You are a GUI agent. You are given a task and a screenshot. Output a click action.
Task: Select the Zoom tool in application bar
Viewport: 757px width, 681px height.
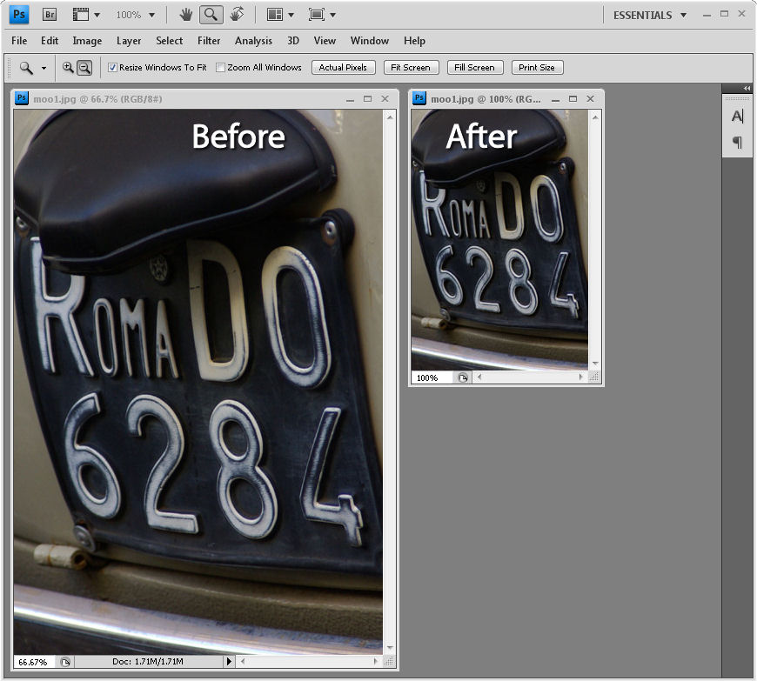tap(211, 15)
